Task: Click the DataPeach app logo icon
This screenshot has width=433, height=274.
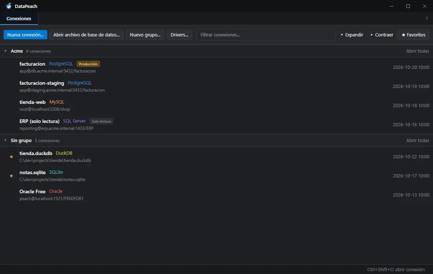Action: coord(8,6)
